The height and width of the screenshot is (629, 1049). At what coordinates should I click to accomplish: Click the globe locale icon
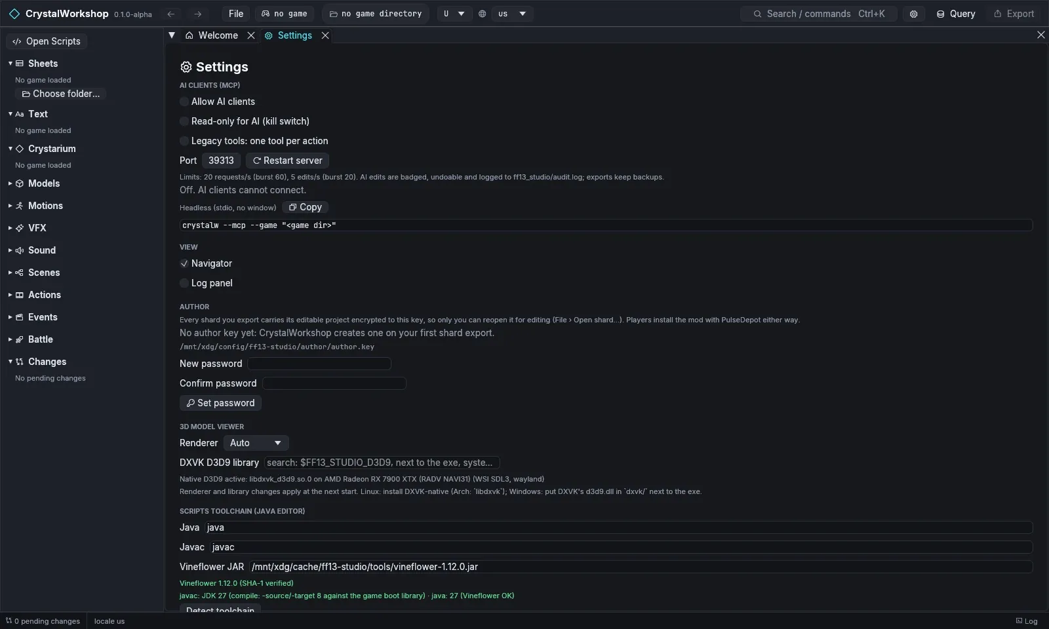(483, 14)
